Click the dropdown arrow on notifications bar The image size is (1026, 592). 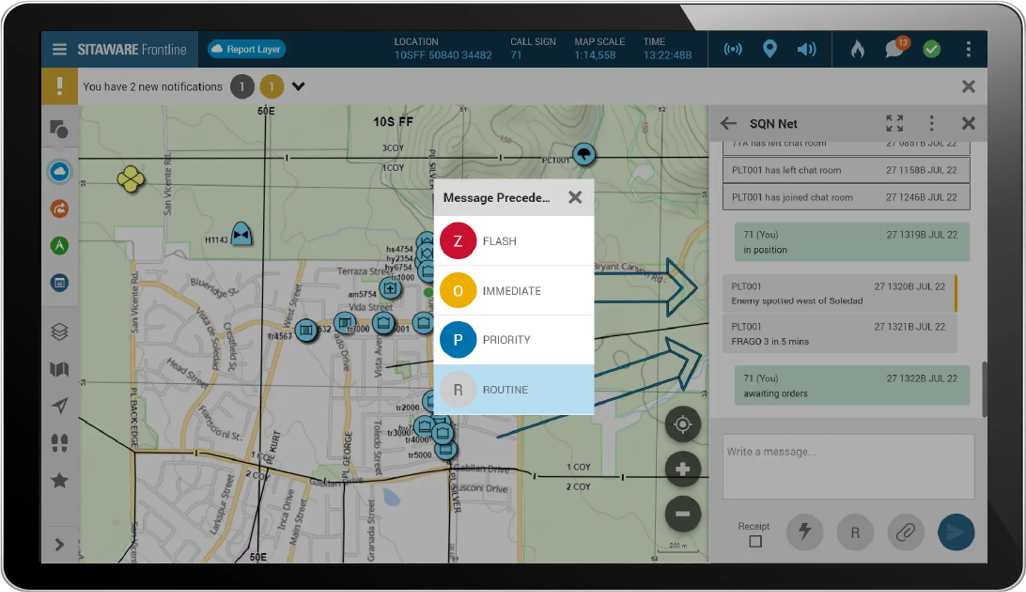300,86
